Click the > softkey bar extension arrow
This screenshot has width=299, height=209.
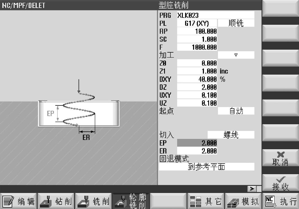point(252,189)
